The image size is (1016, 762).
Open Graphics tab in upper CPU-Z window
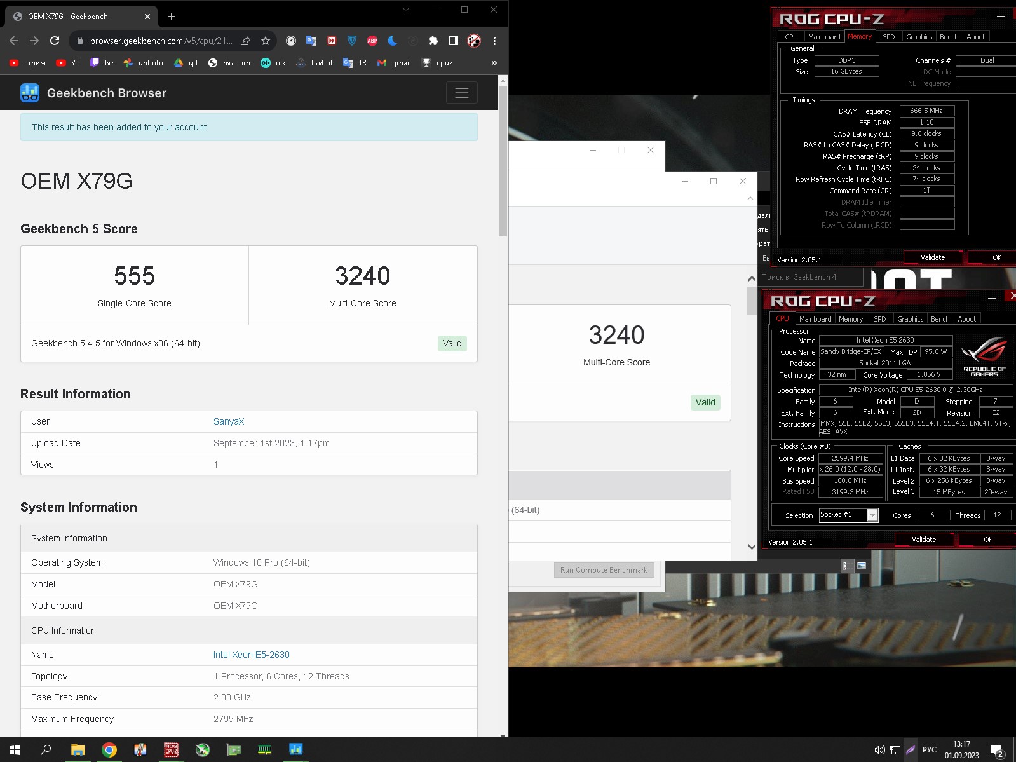tap(919, 37)
